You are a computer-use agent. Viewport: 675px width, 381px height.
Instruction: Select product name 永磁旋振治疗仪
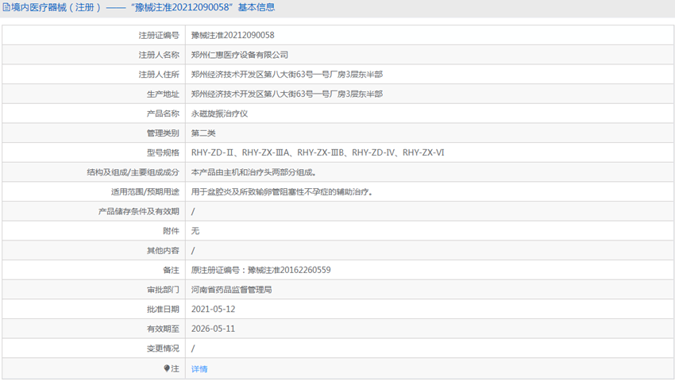click(x=219, y=114)
